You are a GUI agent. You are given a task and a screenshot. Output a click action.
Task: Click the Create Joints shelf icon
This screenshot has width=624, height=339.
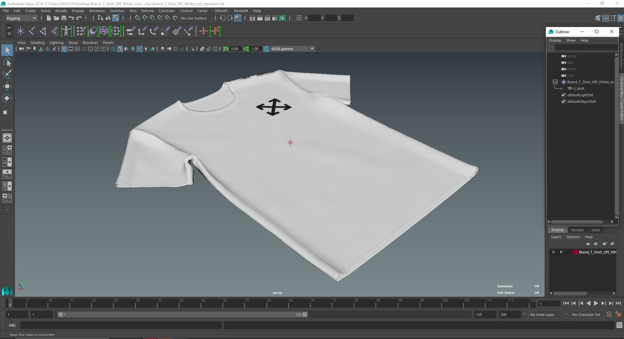tap(32, 31)
